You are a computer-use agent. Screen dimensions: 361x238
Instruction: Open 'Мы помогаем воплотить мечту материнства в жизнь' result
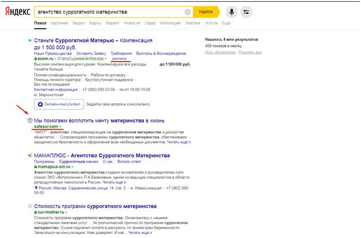(x=99, y=120)
